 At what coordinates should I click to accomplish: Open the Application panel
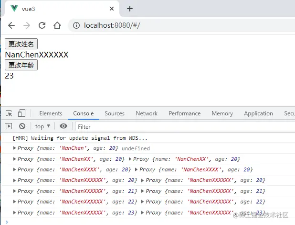click(x=259, y=113)
